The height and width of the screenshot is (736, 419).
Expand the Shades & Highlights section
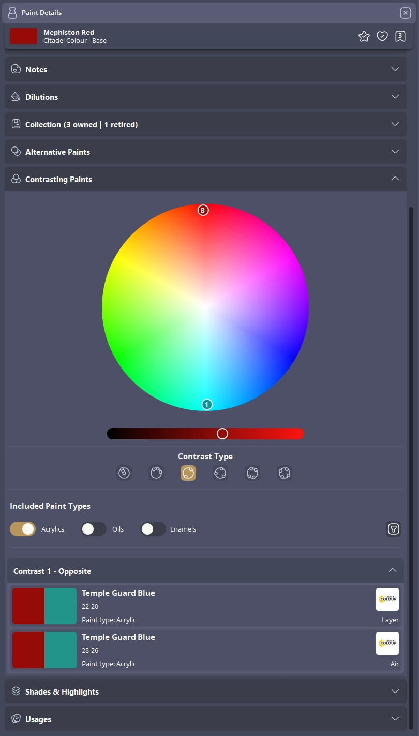pyautogui.click(x=205, y=691)
